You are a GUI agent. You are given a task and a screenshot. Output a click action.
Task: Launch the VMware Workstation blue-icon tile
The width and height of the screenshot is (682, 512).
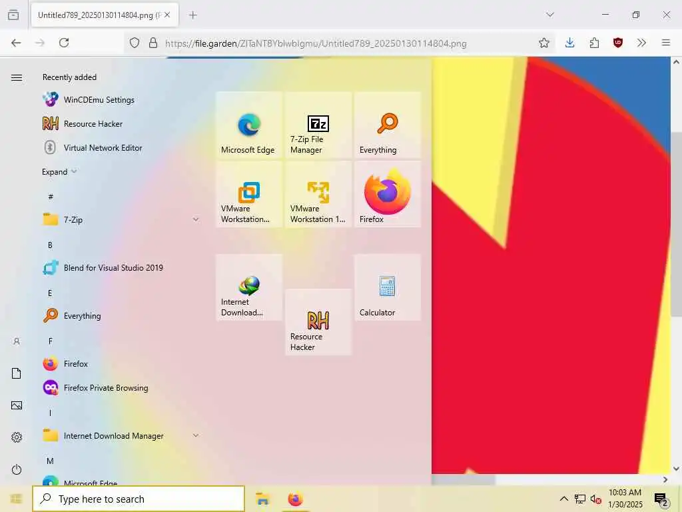pos(249,194)
